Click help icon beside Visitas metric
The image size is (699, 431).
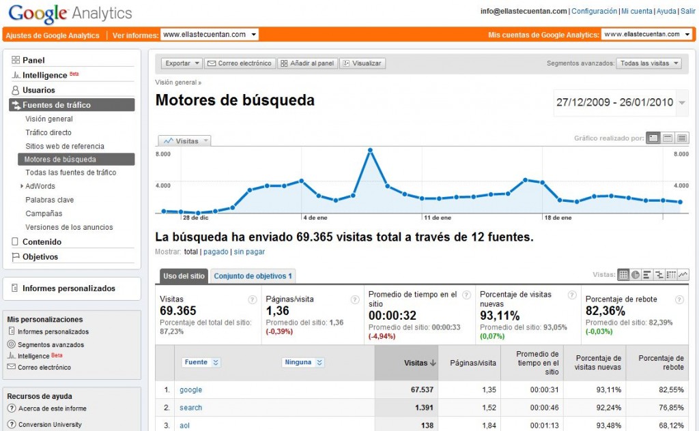coord(253,299)
